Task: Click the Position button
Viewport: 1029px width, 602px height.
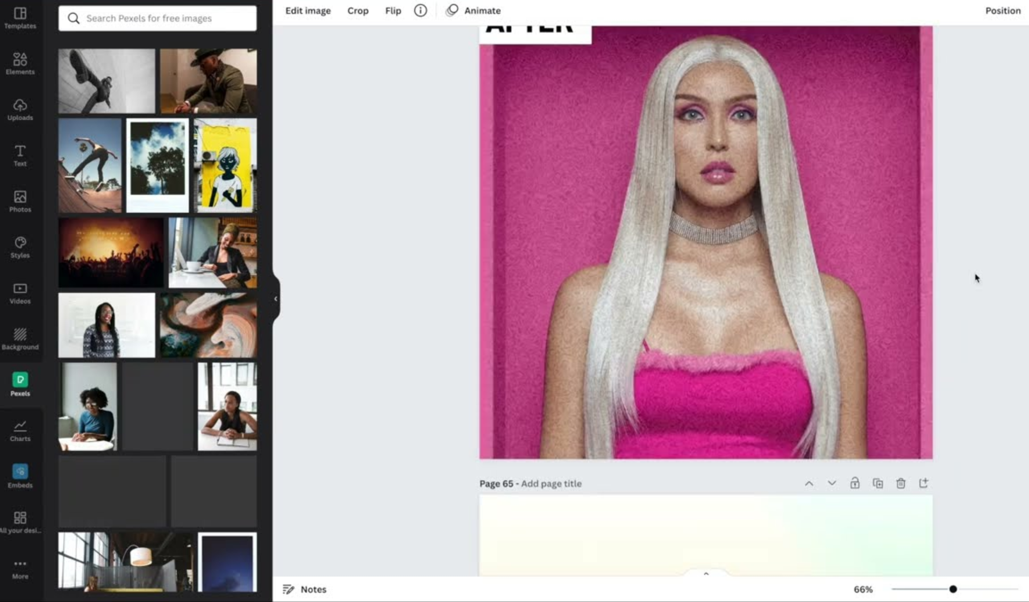Action: tap(1002, 10)
